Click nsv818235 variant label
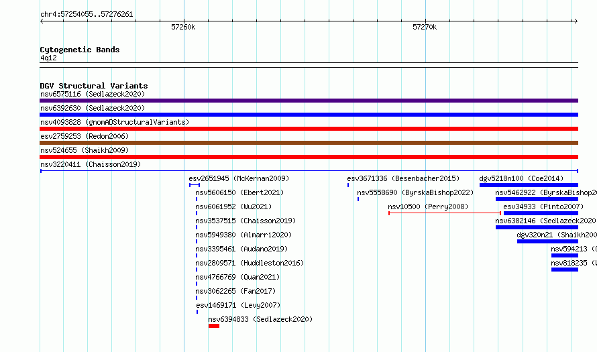 click(x=574, y=263)
